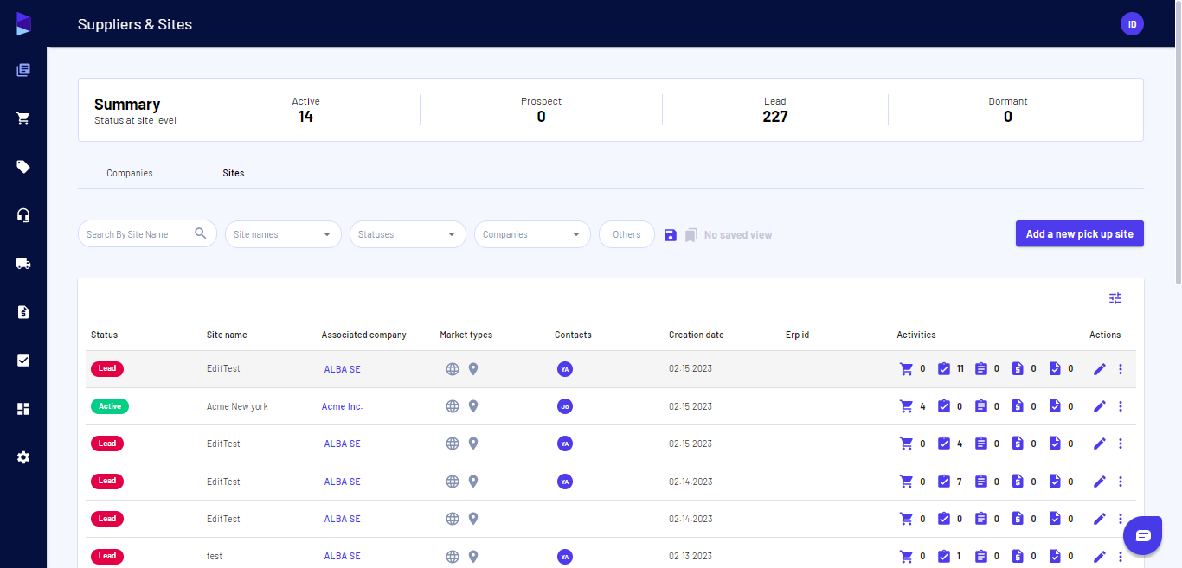Open the settings gear sidebar icon

23,457
